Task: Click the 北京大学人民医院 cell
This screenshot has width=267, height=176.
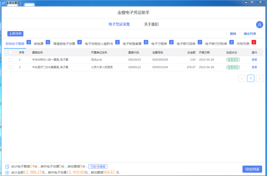Action: 102,67
